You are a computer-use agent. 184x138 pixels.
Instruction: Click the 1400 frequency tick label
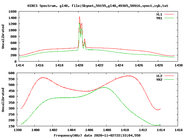tap(35, 130)
